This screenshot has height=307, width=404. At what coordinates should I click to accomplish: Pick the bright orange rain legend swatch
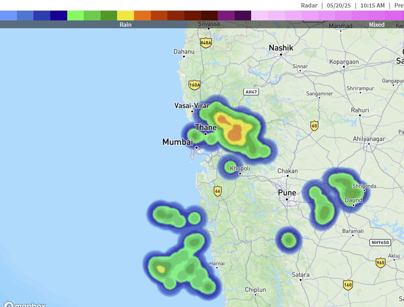(x=142, y=15)
